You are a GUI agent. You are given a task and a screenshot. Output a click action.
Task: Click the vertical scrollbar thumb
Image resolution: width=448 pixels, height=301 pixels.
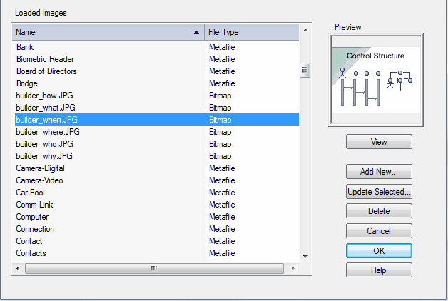[x=305, y=70]
